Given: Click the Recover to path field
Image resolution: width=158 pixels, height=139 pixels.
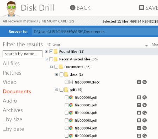Looking at the screenshot, I should tap(95, 32).
